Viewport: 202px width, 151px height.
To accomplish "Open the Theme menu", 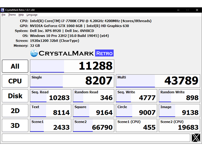I will pos(12,15).
